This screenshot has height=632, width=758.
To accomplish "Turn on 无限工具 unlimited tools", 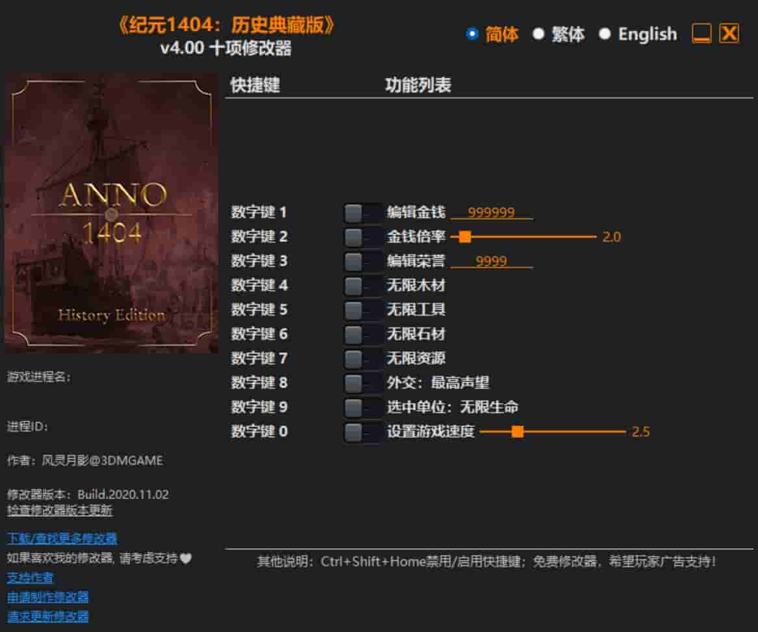I will click(x=361, y=310).
